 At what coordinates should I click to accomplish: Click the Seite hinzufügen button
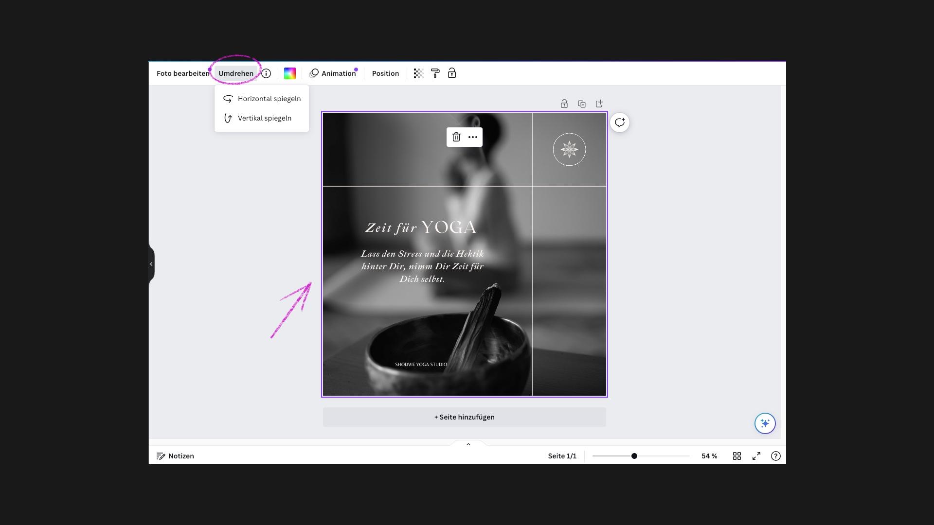[x=464, y=417]
